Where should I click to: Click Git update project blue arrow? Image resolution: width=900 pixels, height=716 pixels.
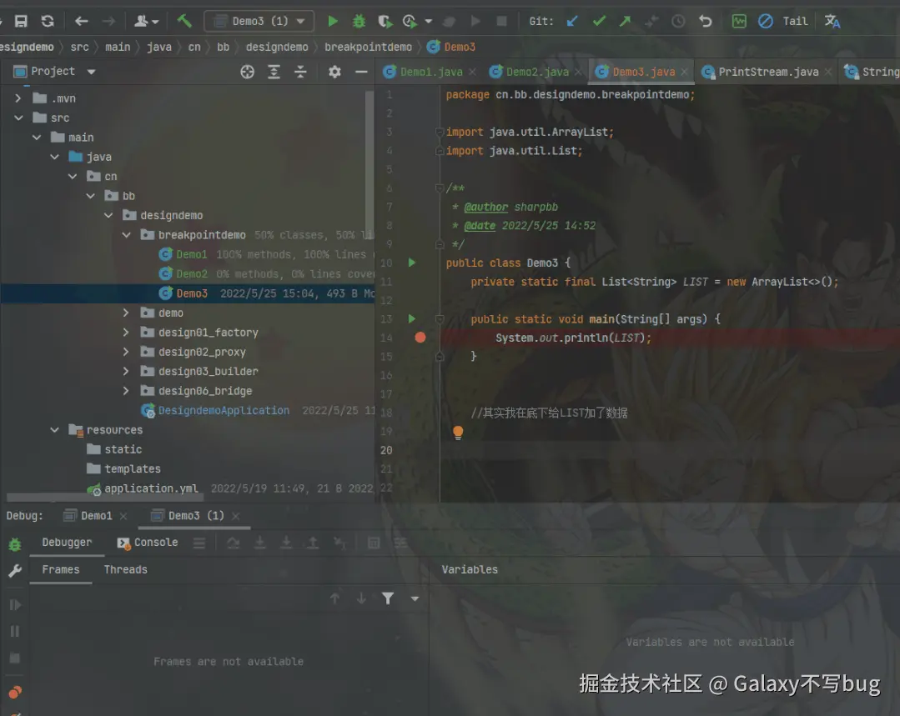coord(571,21)
